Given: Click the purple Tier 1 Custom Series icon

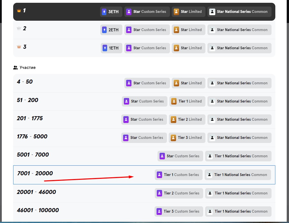Looking at the screenshot, I should (x=159, y=175).
